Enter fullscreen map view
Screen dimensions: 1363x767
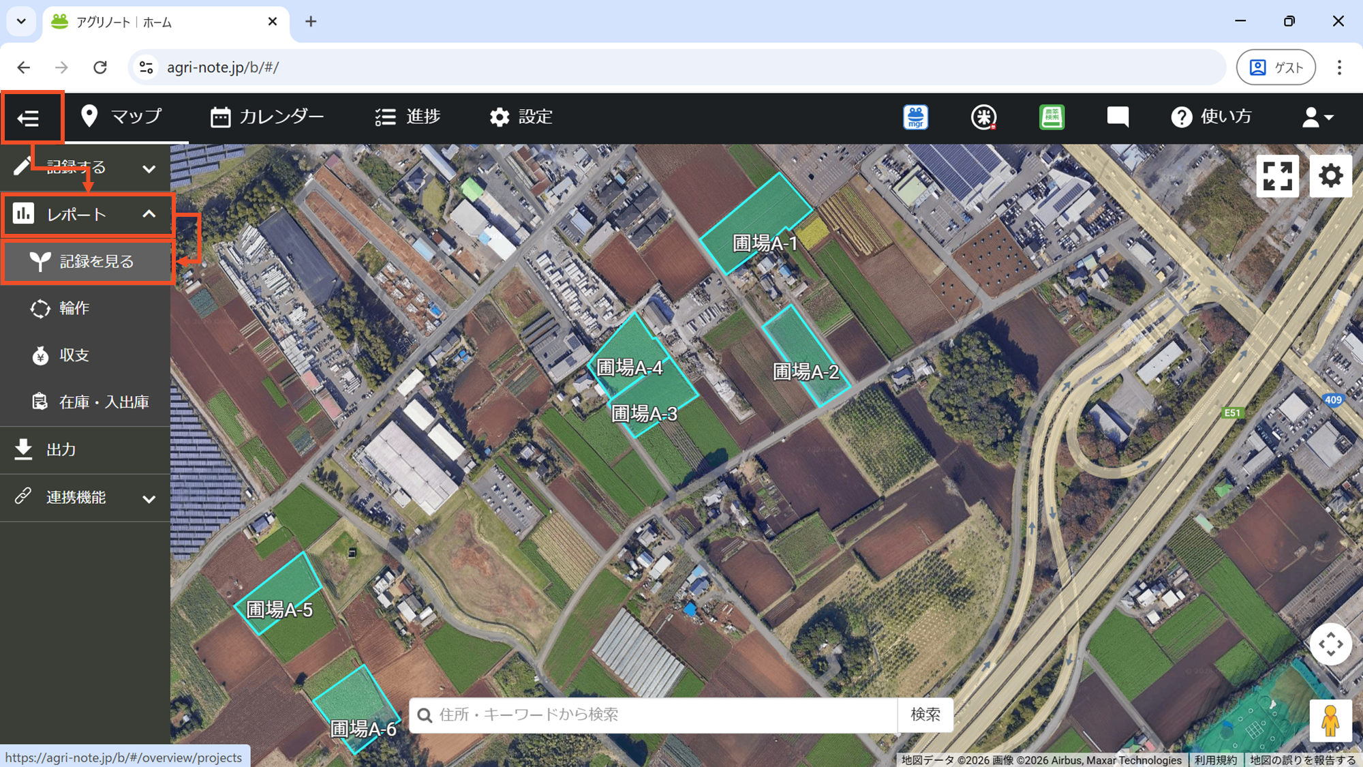tap(1277, 176)
